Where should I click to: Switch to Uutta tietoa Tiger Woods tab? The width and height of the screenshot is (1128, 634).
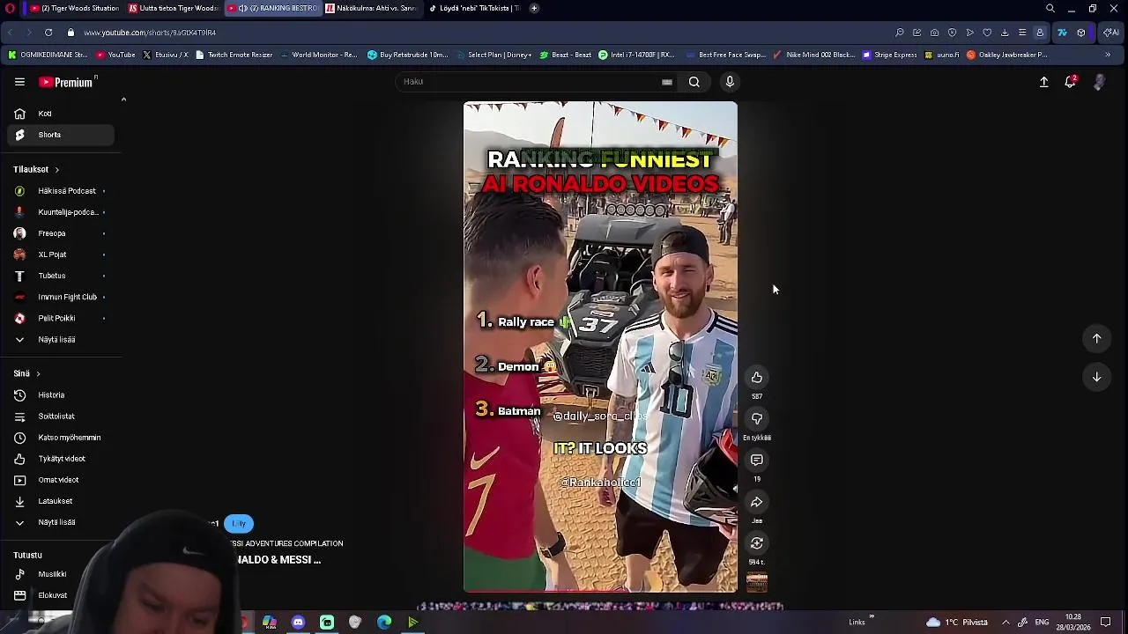click(x=173, y=8)
